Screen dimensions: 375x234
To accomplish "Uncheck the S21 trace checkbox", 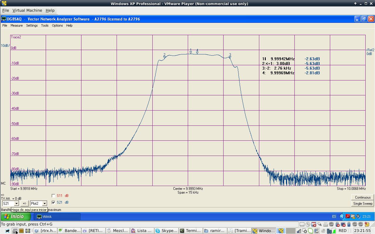I will coord(53,202).
